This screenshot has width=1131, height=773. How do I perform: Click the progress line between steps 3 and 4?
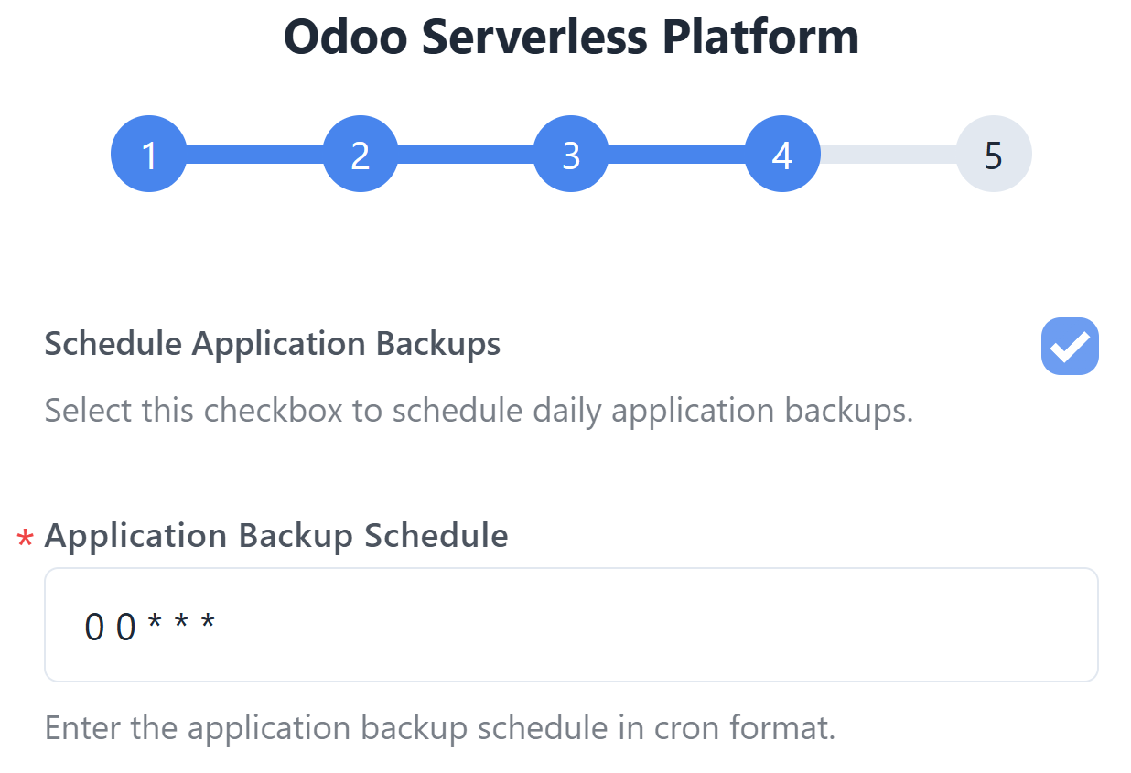[x=677, y=155]
